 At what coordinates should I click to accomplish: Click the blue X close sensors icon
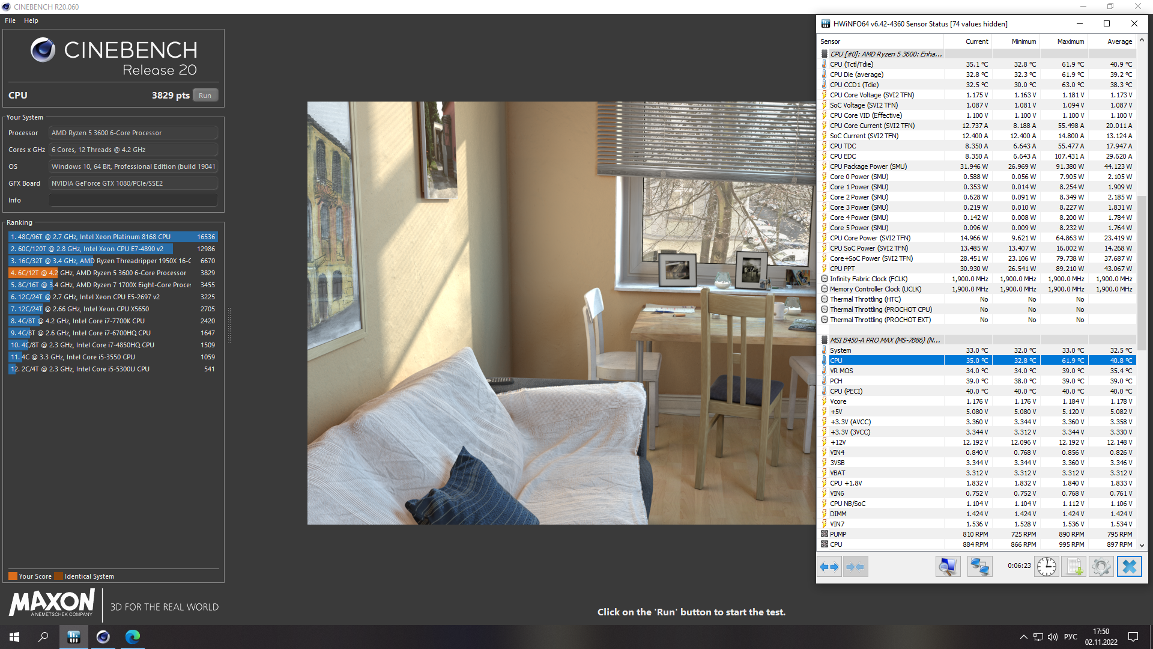click(x=1129, y=567)
